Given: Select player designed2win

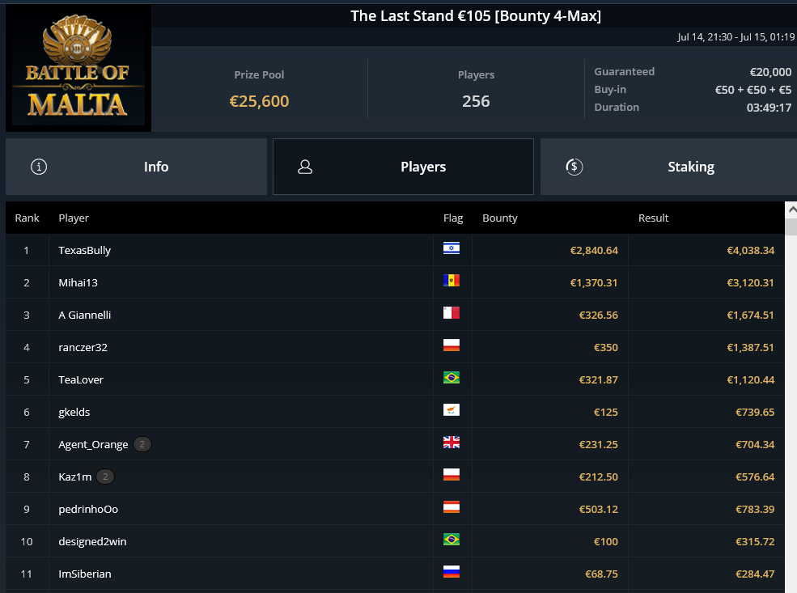Looking at the screenshot, I should [x=92, y=542].
